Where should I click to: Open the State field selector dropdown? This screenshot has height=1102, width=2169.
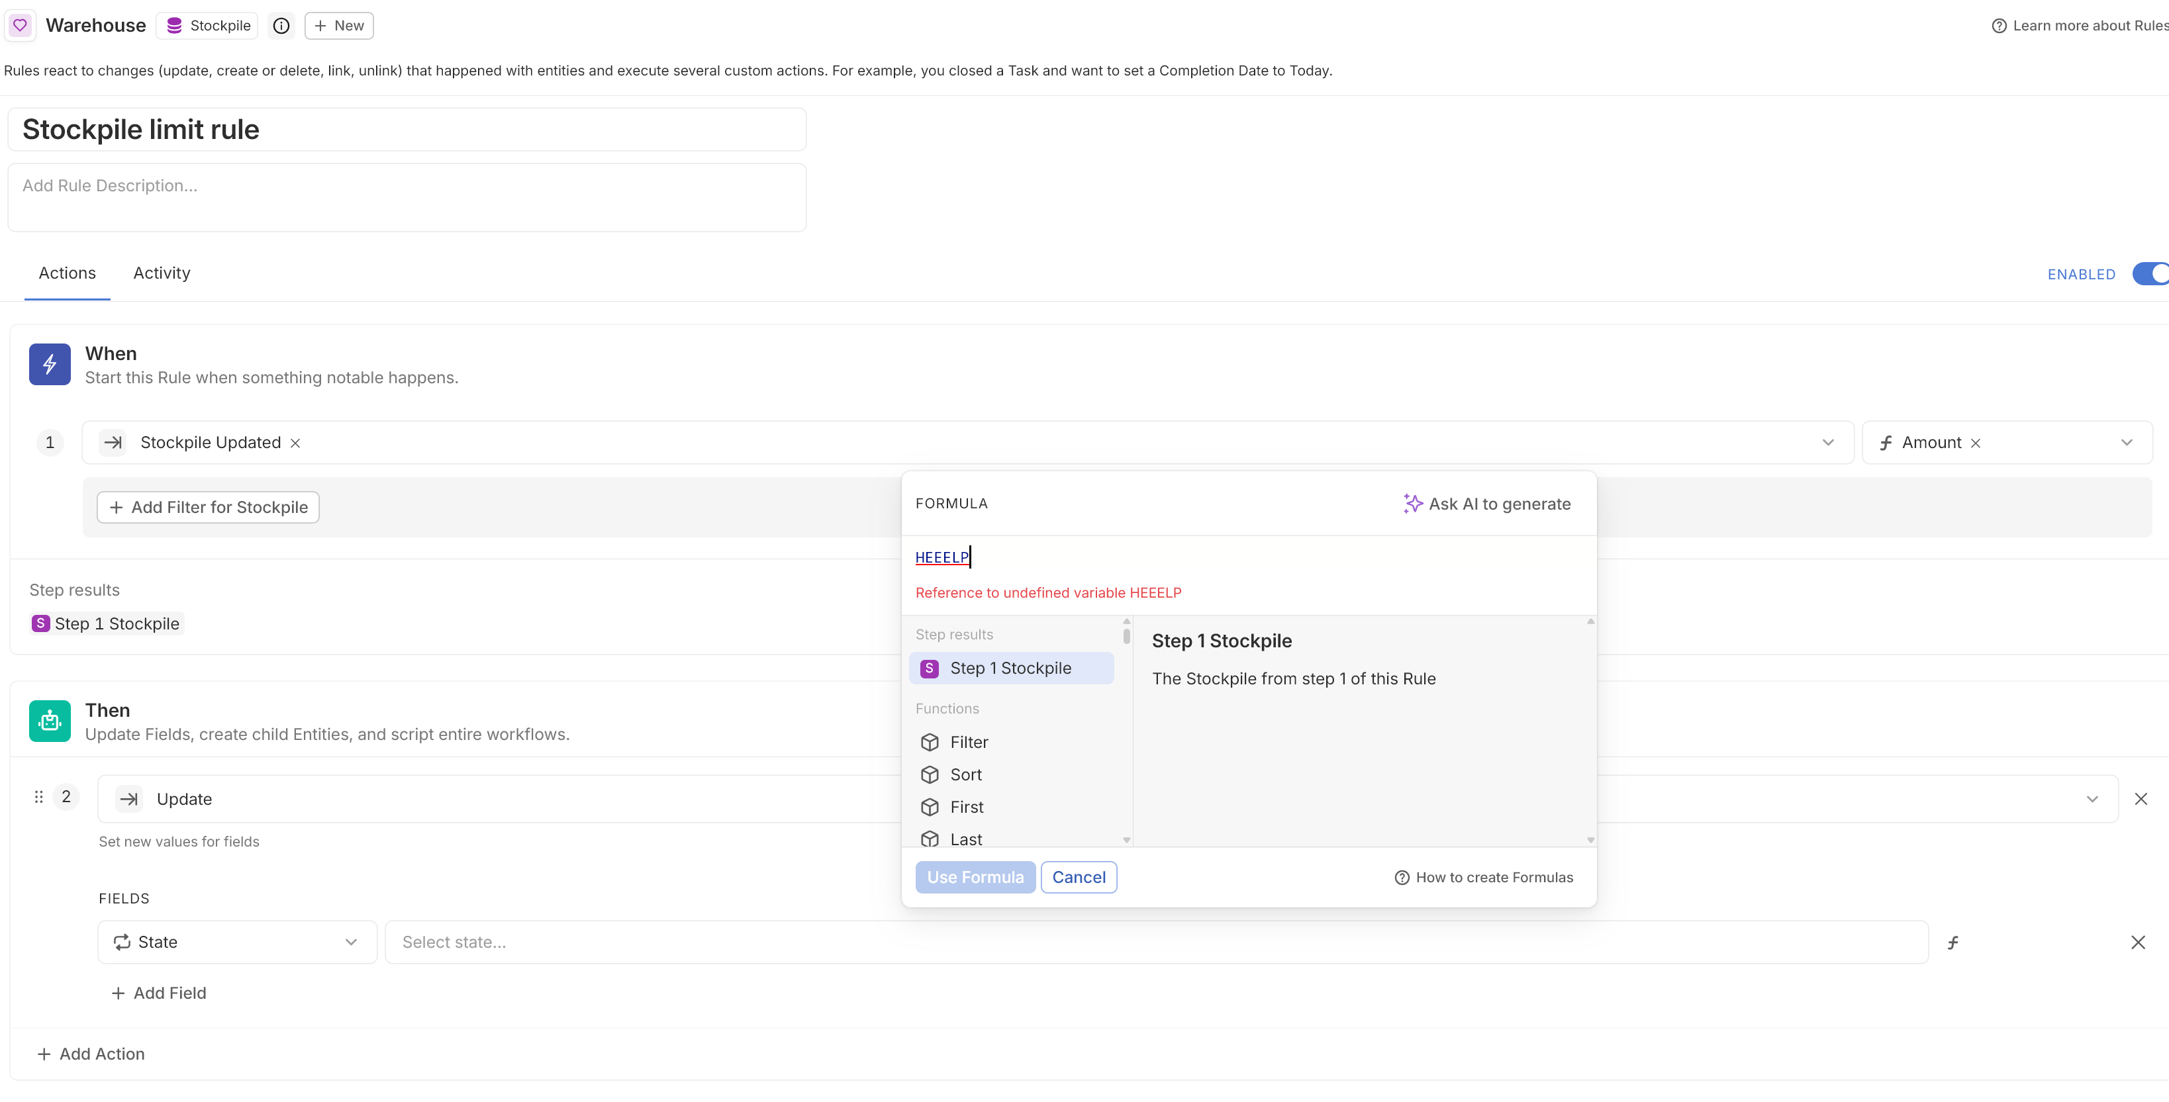tap(351, 942)
